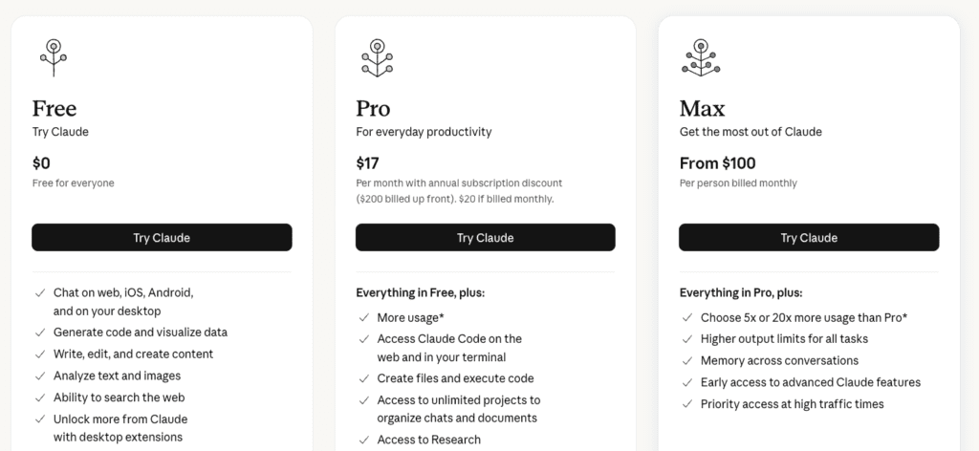The image size is (979, 451).
Task: Click the checkmark next to Ability to search the web
Action: point(39,397)
